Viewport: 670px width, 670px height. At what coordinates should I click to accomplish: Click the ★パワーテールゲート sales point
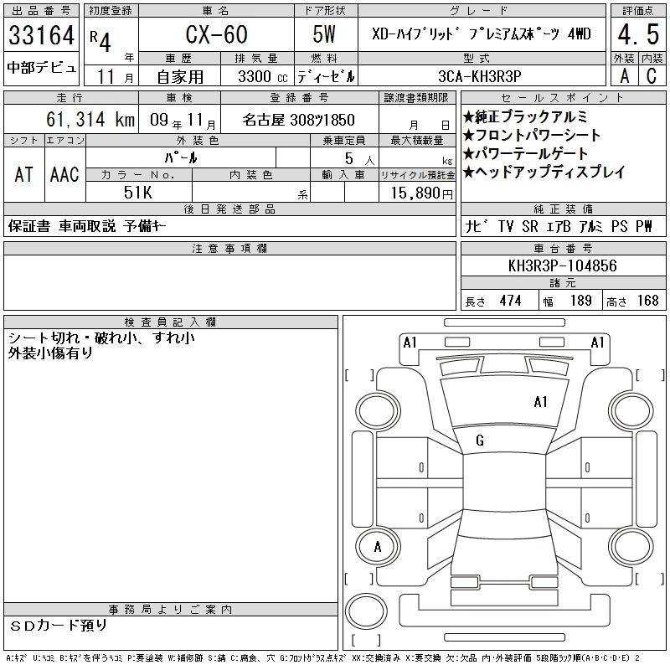[526, 153]
